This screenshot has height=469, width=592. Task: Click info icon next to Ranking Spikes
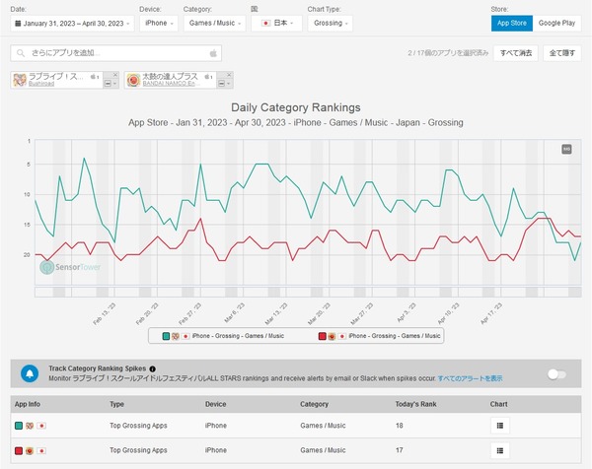pos(152,368)
